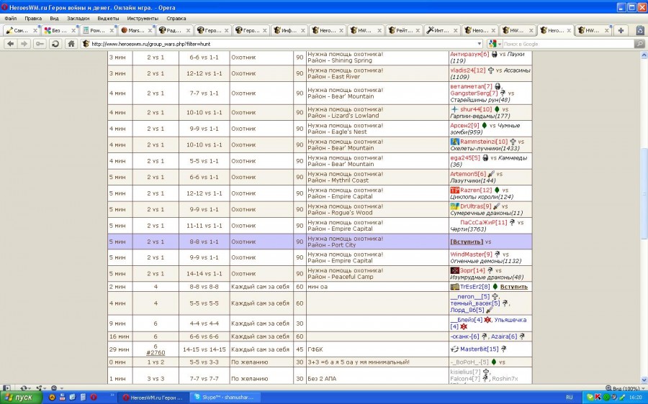Click the browser Back arrow button
Screen dimensions: 648x404
coord(10,44)
